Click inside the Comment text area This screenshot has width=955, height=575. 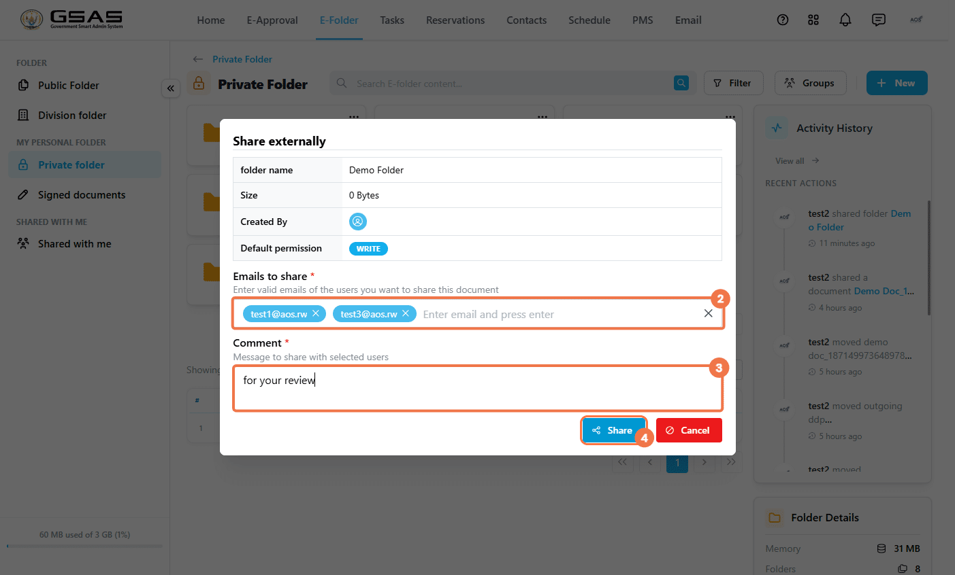point(478,389)
